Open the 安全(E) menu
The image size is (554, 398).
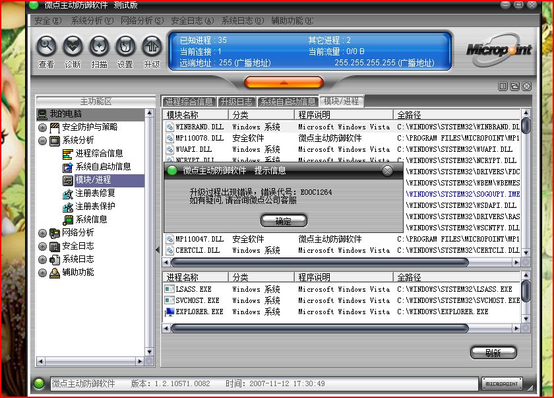tap(48, 21)
